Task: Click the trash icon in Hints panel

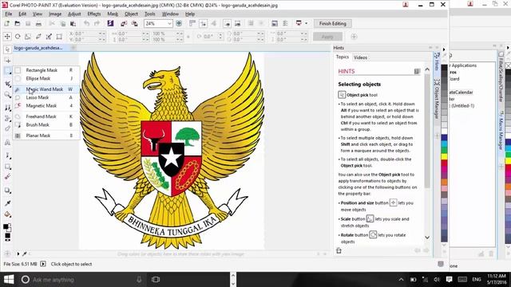Action: tap(339, 250)
